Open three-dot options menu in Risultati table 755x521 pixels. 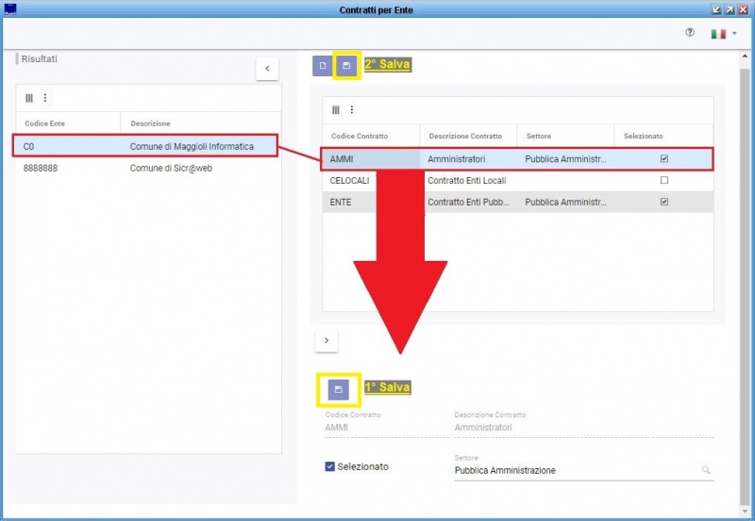click(45, 98)
